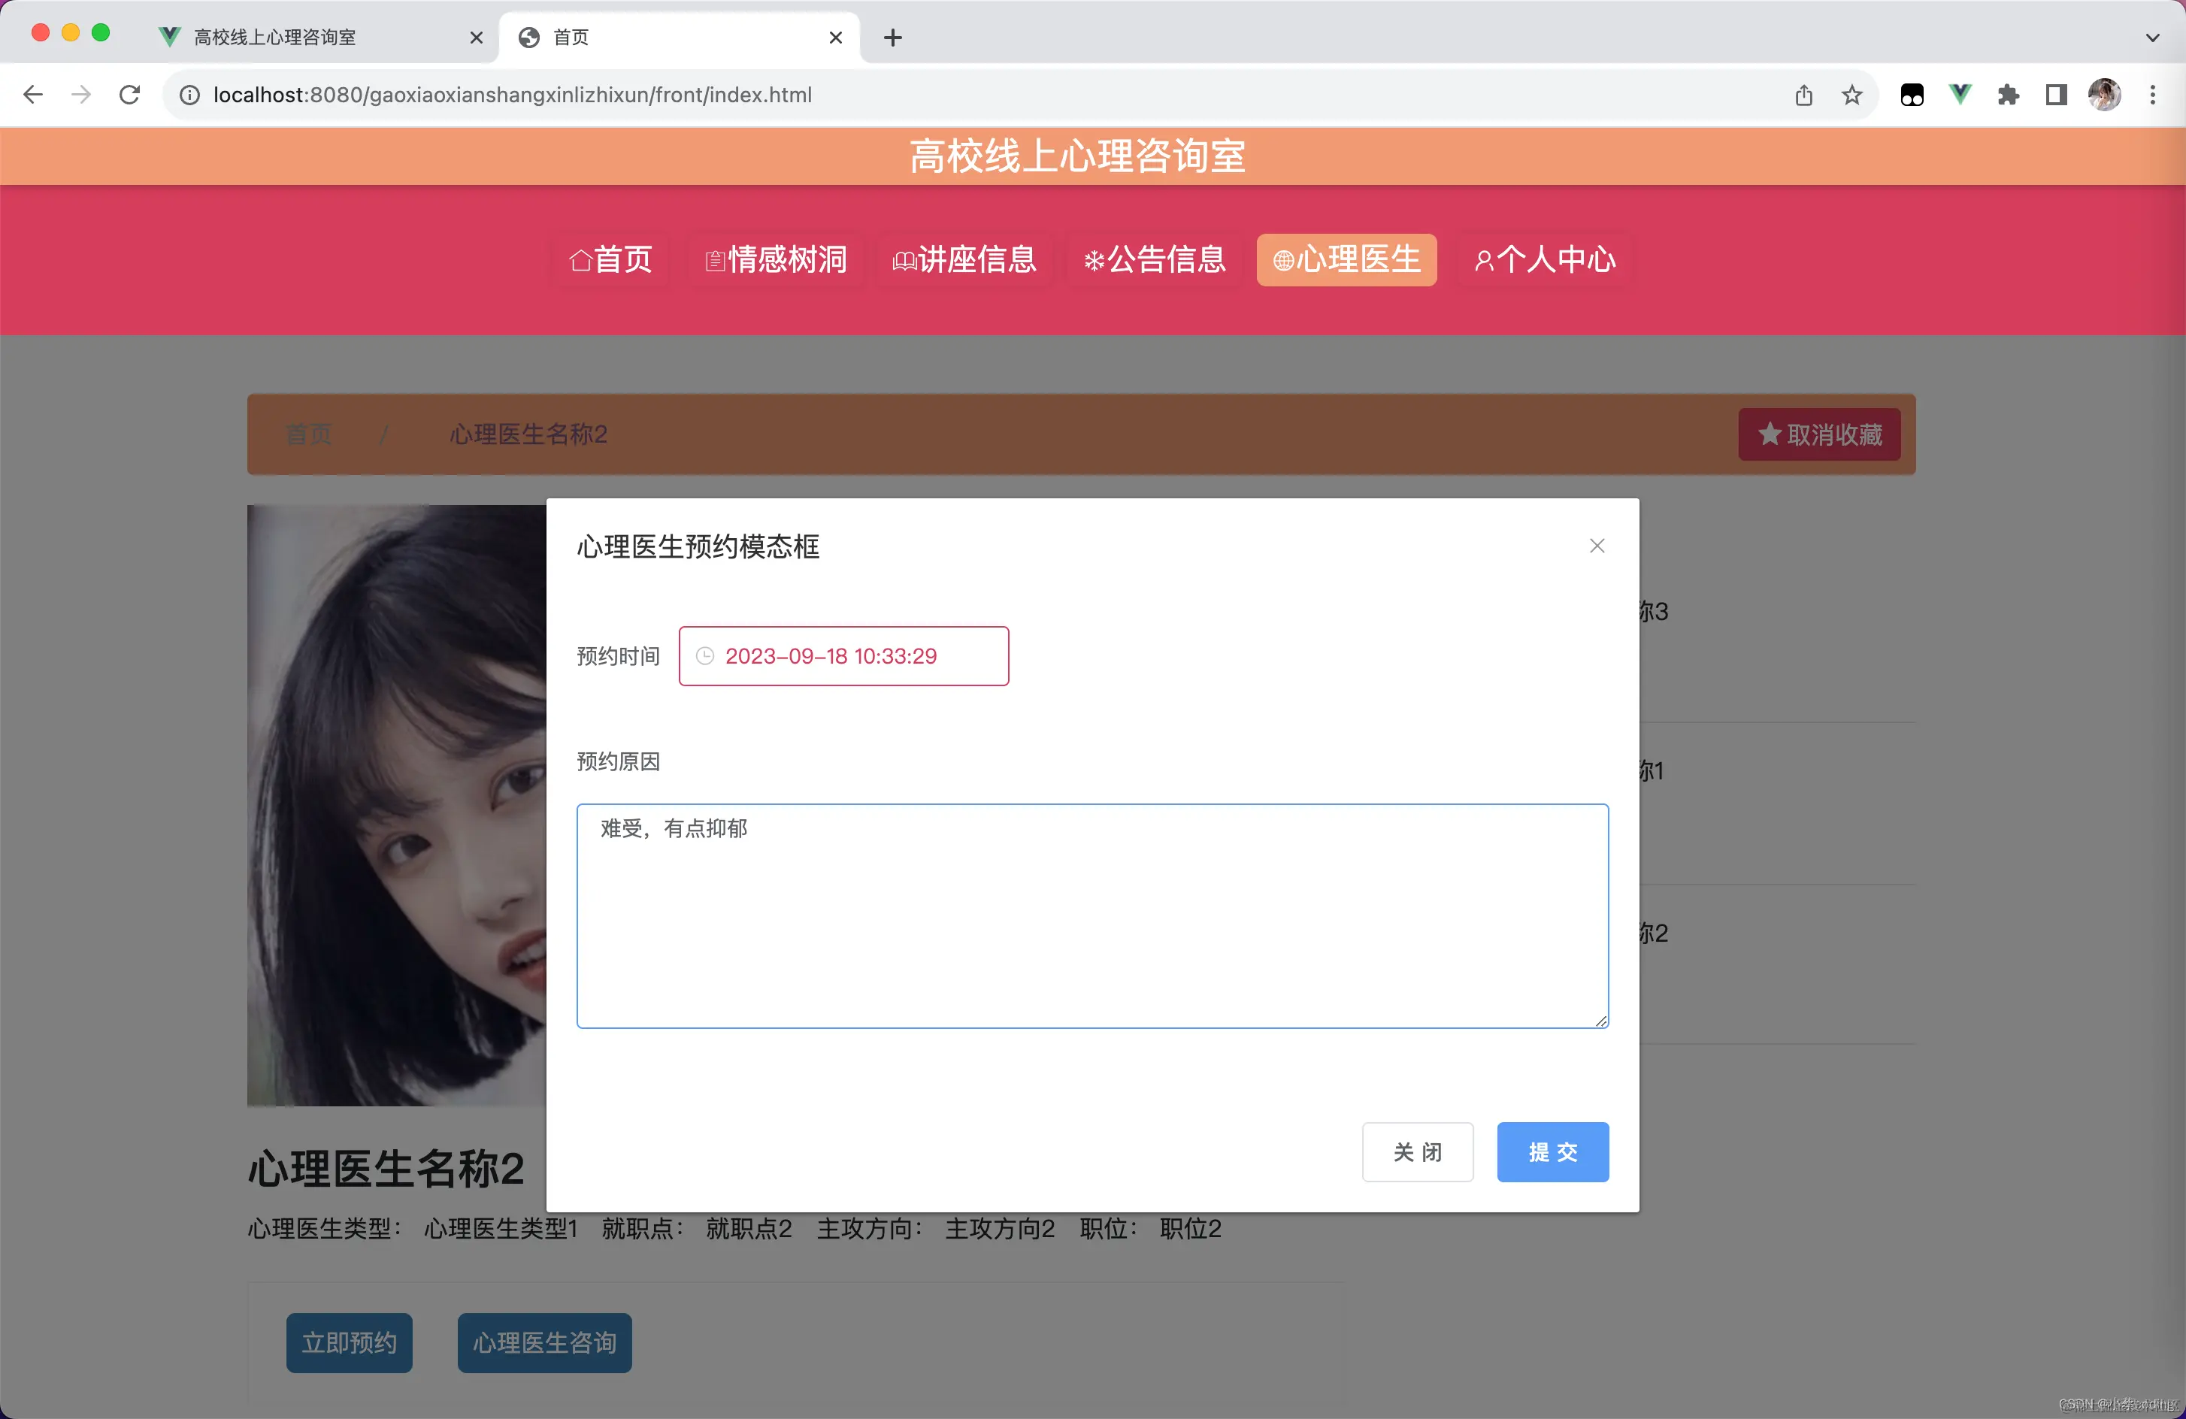Open the Chrome three-dot menu
The height and width of the screenshot is (1419, 2186).
2153,95
